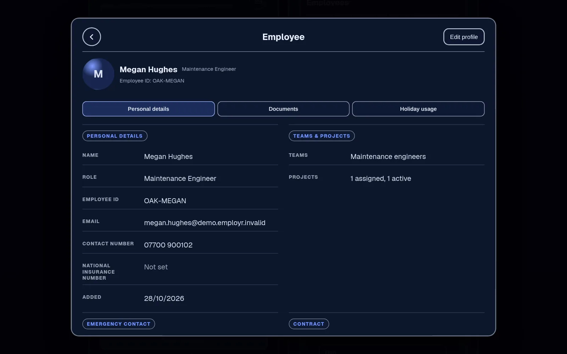The width and height of the screenshot is (567, 354).
Task: Click the TEAMS & PROJECTS section badge
Action: [322, 136]
